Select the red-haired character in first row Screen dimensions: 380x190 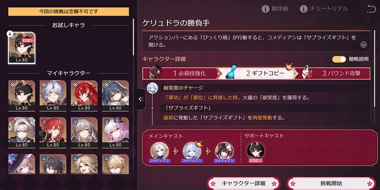tap(84, 96)
